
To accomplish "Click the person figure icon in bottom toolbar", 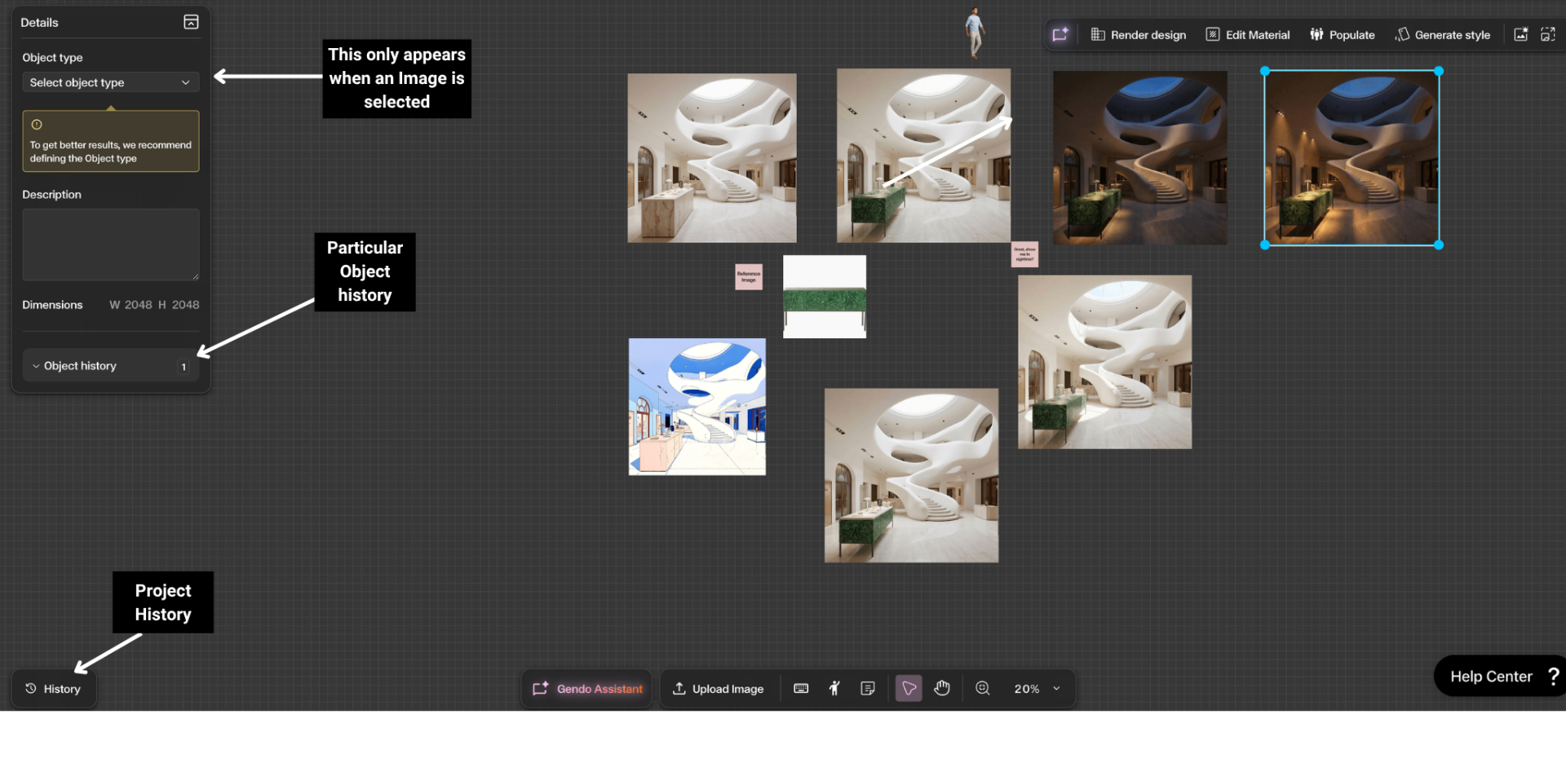I will coord(834,689).
